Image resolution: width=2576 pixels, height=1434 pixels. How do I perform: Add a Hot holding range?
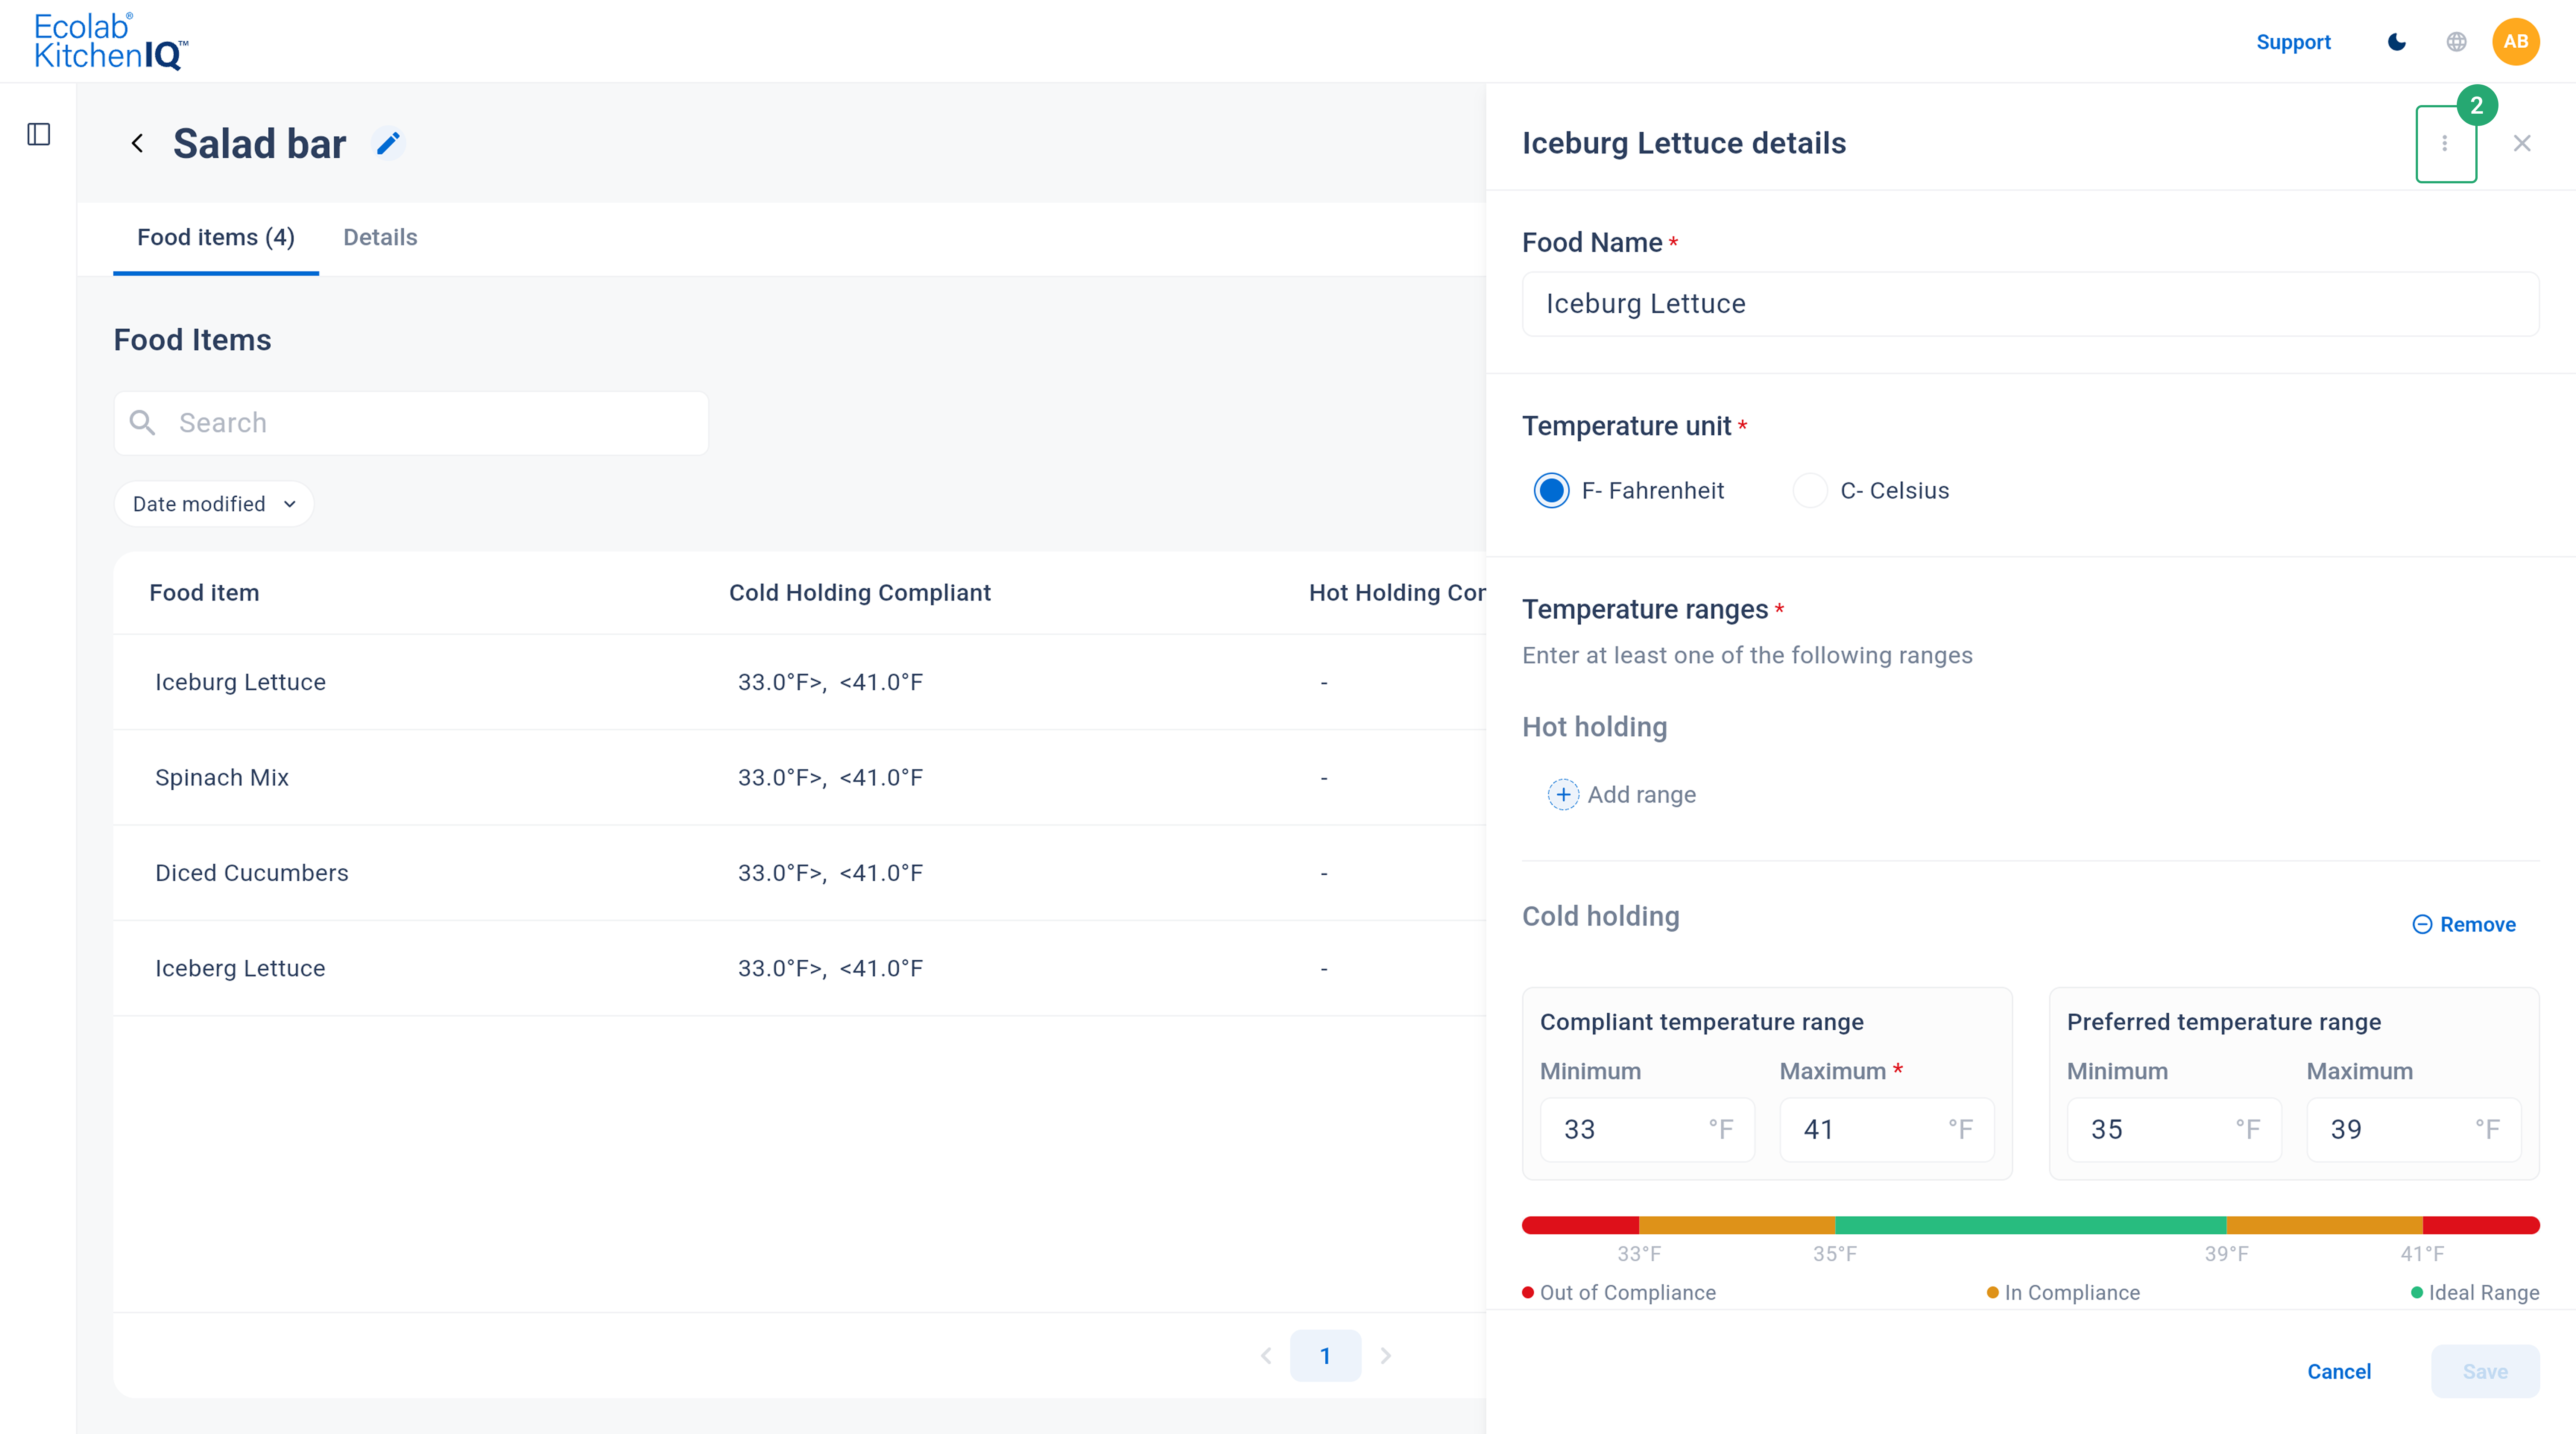(1622, 795)
